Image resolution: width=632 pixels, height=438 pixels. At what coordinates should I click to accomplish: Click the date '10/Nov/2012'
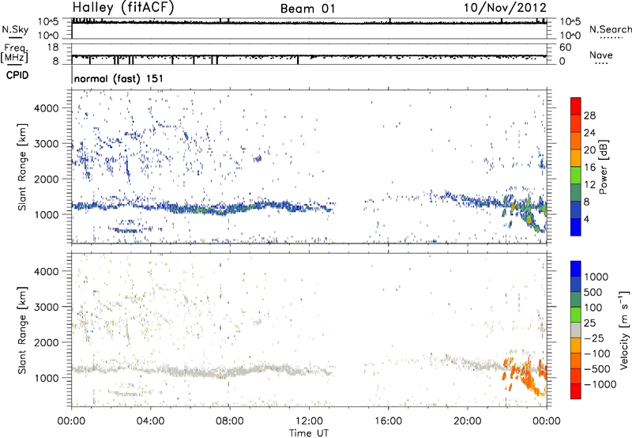(x=505, y=8)
